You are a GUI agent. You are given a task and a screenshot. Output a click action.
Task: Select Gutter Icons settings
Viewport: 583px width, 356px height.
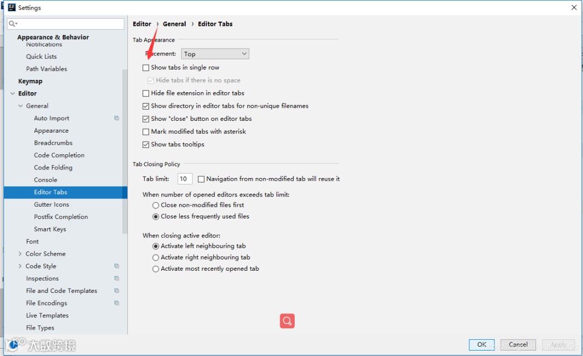[51, 204]
